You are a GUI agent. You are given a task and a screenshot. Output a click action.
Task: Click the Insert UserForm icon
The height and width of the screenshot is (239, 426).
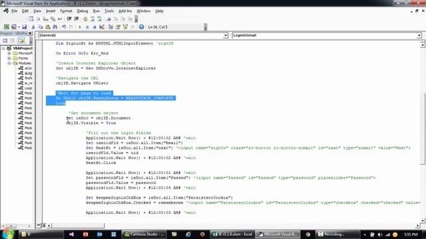(x=13, y=27)
